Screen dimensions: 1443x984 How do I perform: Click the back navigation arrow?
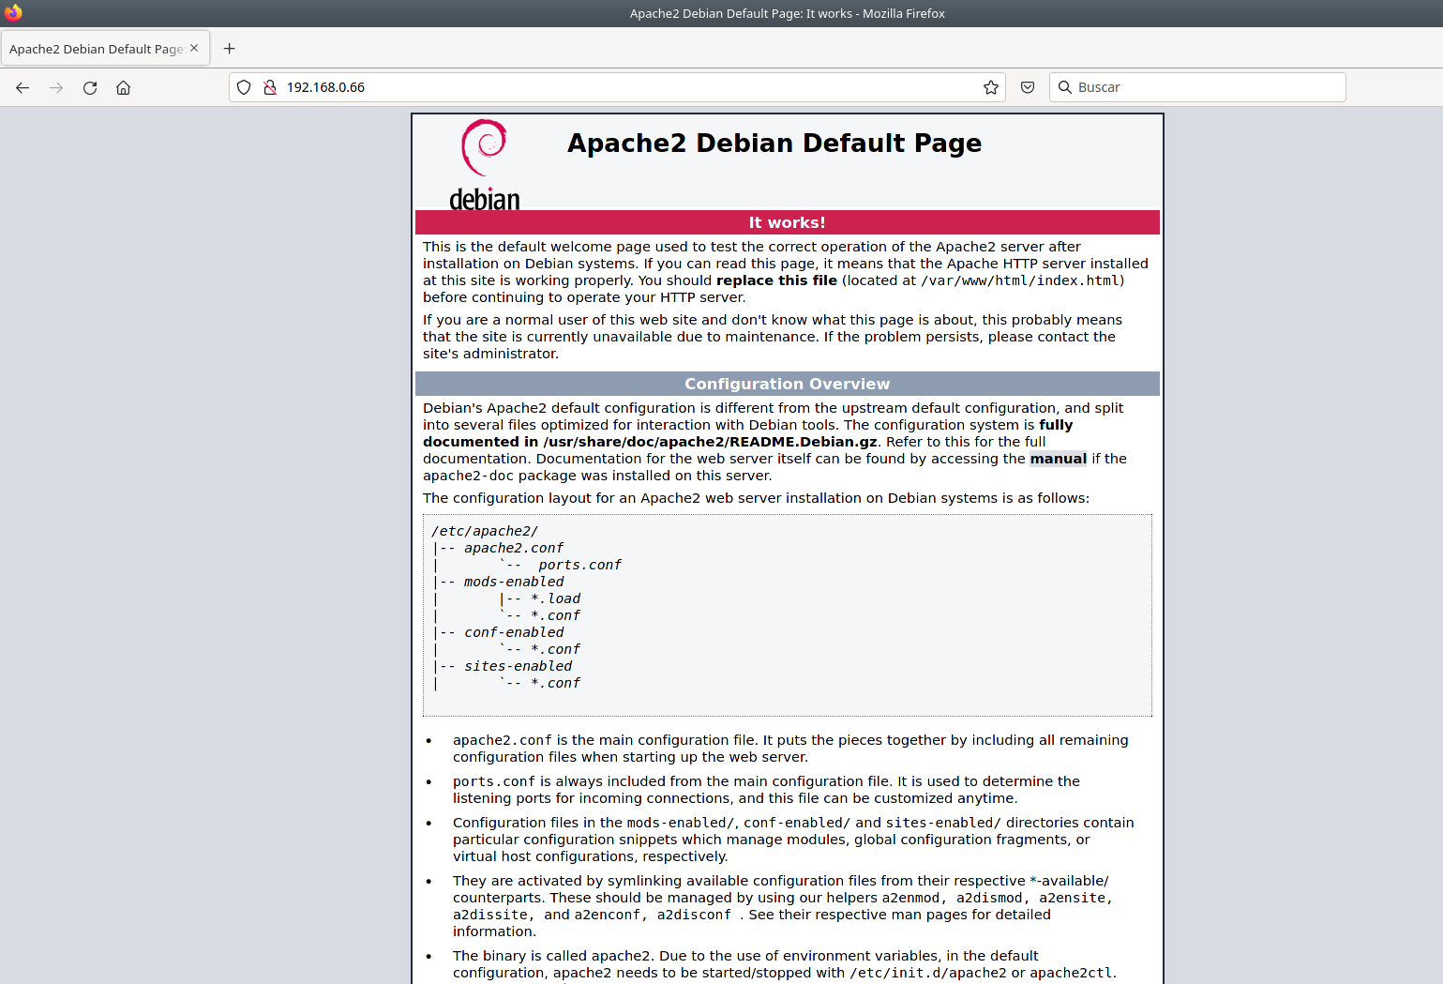(x=23, y=87)
